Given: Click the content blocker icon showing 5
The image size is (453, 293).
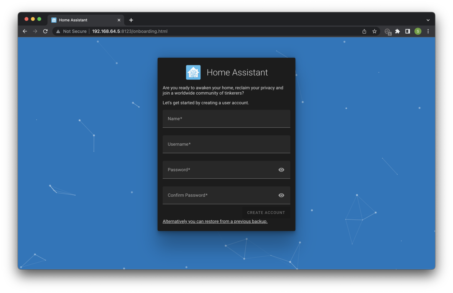Looking at the screenshot, I should (x=388, y=31).
